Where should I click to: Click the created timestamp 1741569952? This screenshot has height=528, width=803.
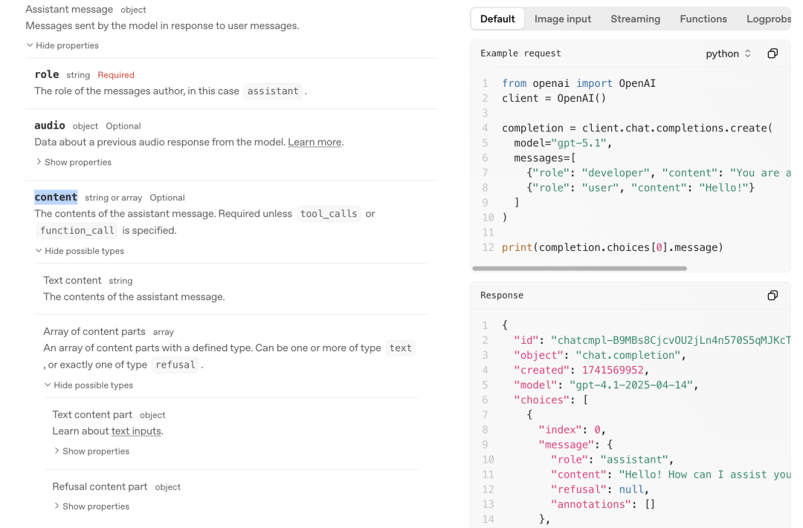(613, 370)
